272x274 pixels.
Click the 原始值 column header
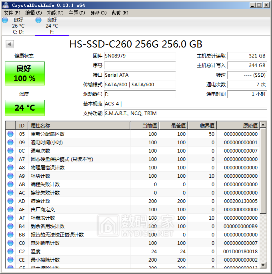tap(238, 126)
